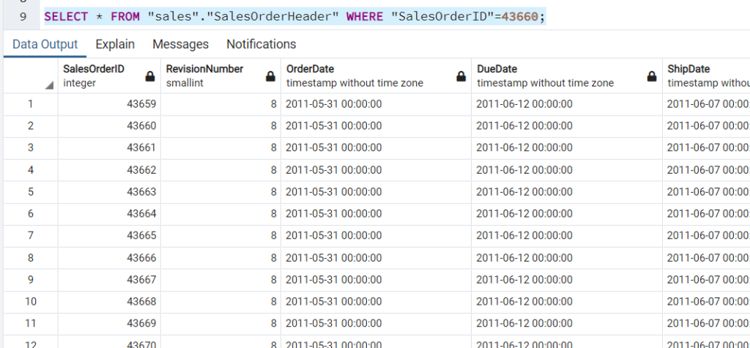The height and width of the screenshot is (348, 750).
Task: Click the cell with SalesOrderID 43662
Action: (110, 170)
